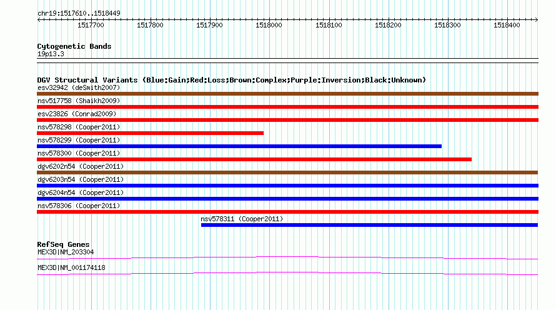Click the 1517900 ruler position

click(209, 25)
